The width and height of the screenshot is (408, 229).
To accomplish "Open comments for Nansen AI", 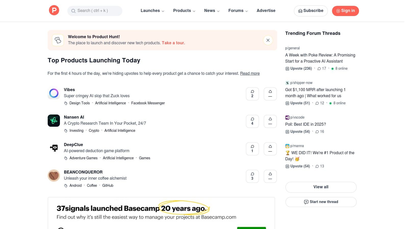I will click(252, 121).
